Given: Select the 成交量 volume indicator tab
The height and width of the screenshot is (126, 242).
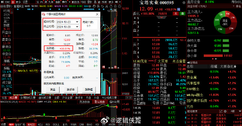Looking at the screenshot, I should tap(13, 98).
